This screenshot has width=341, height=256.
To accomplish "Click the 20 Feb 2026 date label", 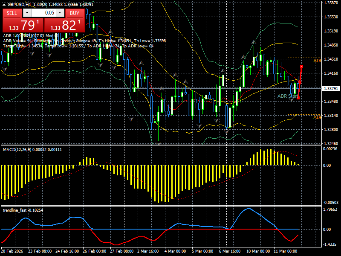I will coord(12,251).
